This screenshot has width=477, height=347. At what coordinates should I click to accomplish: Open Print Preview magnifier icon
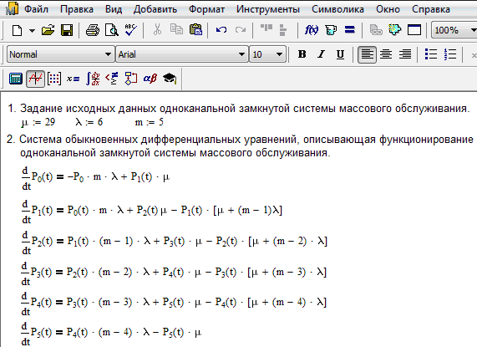click(112, 30)
